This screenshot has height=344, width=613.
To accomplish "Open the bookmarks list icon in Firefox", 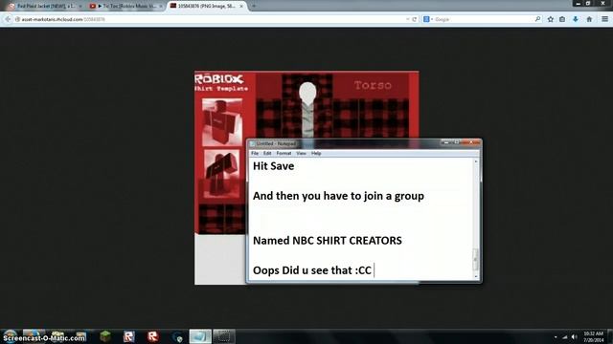I will (562, 19).
